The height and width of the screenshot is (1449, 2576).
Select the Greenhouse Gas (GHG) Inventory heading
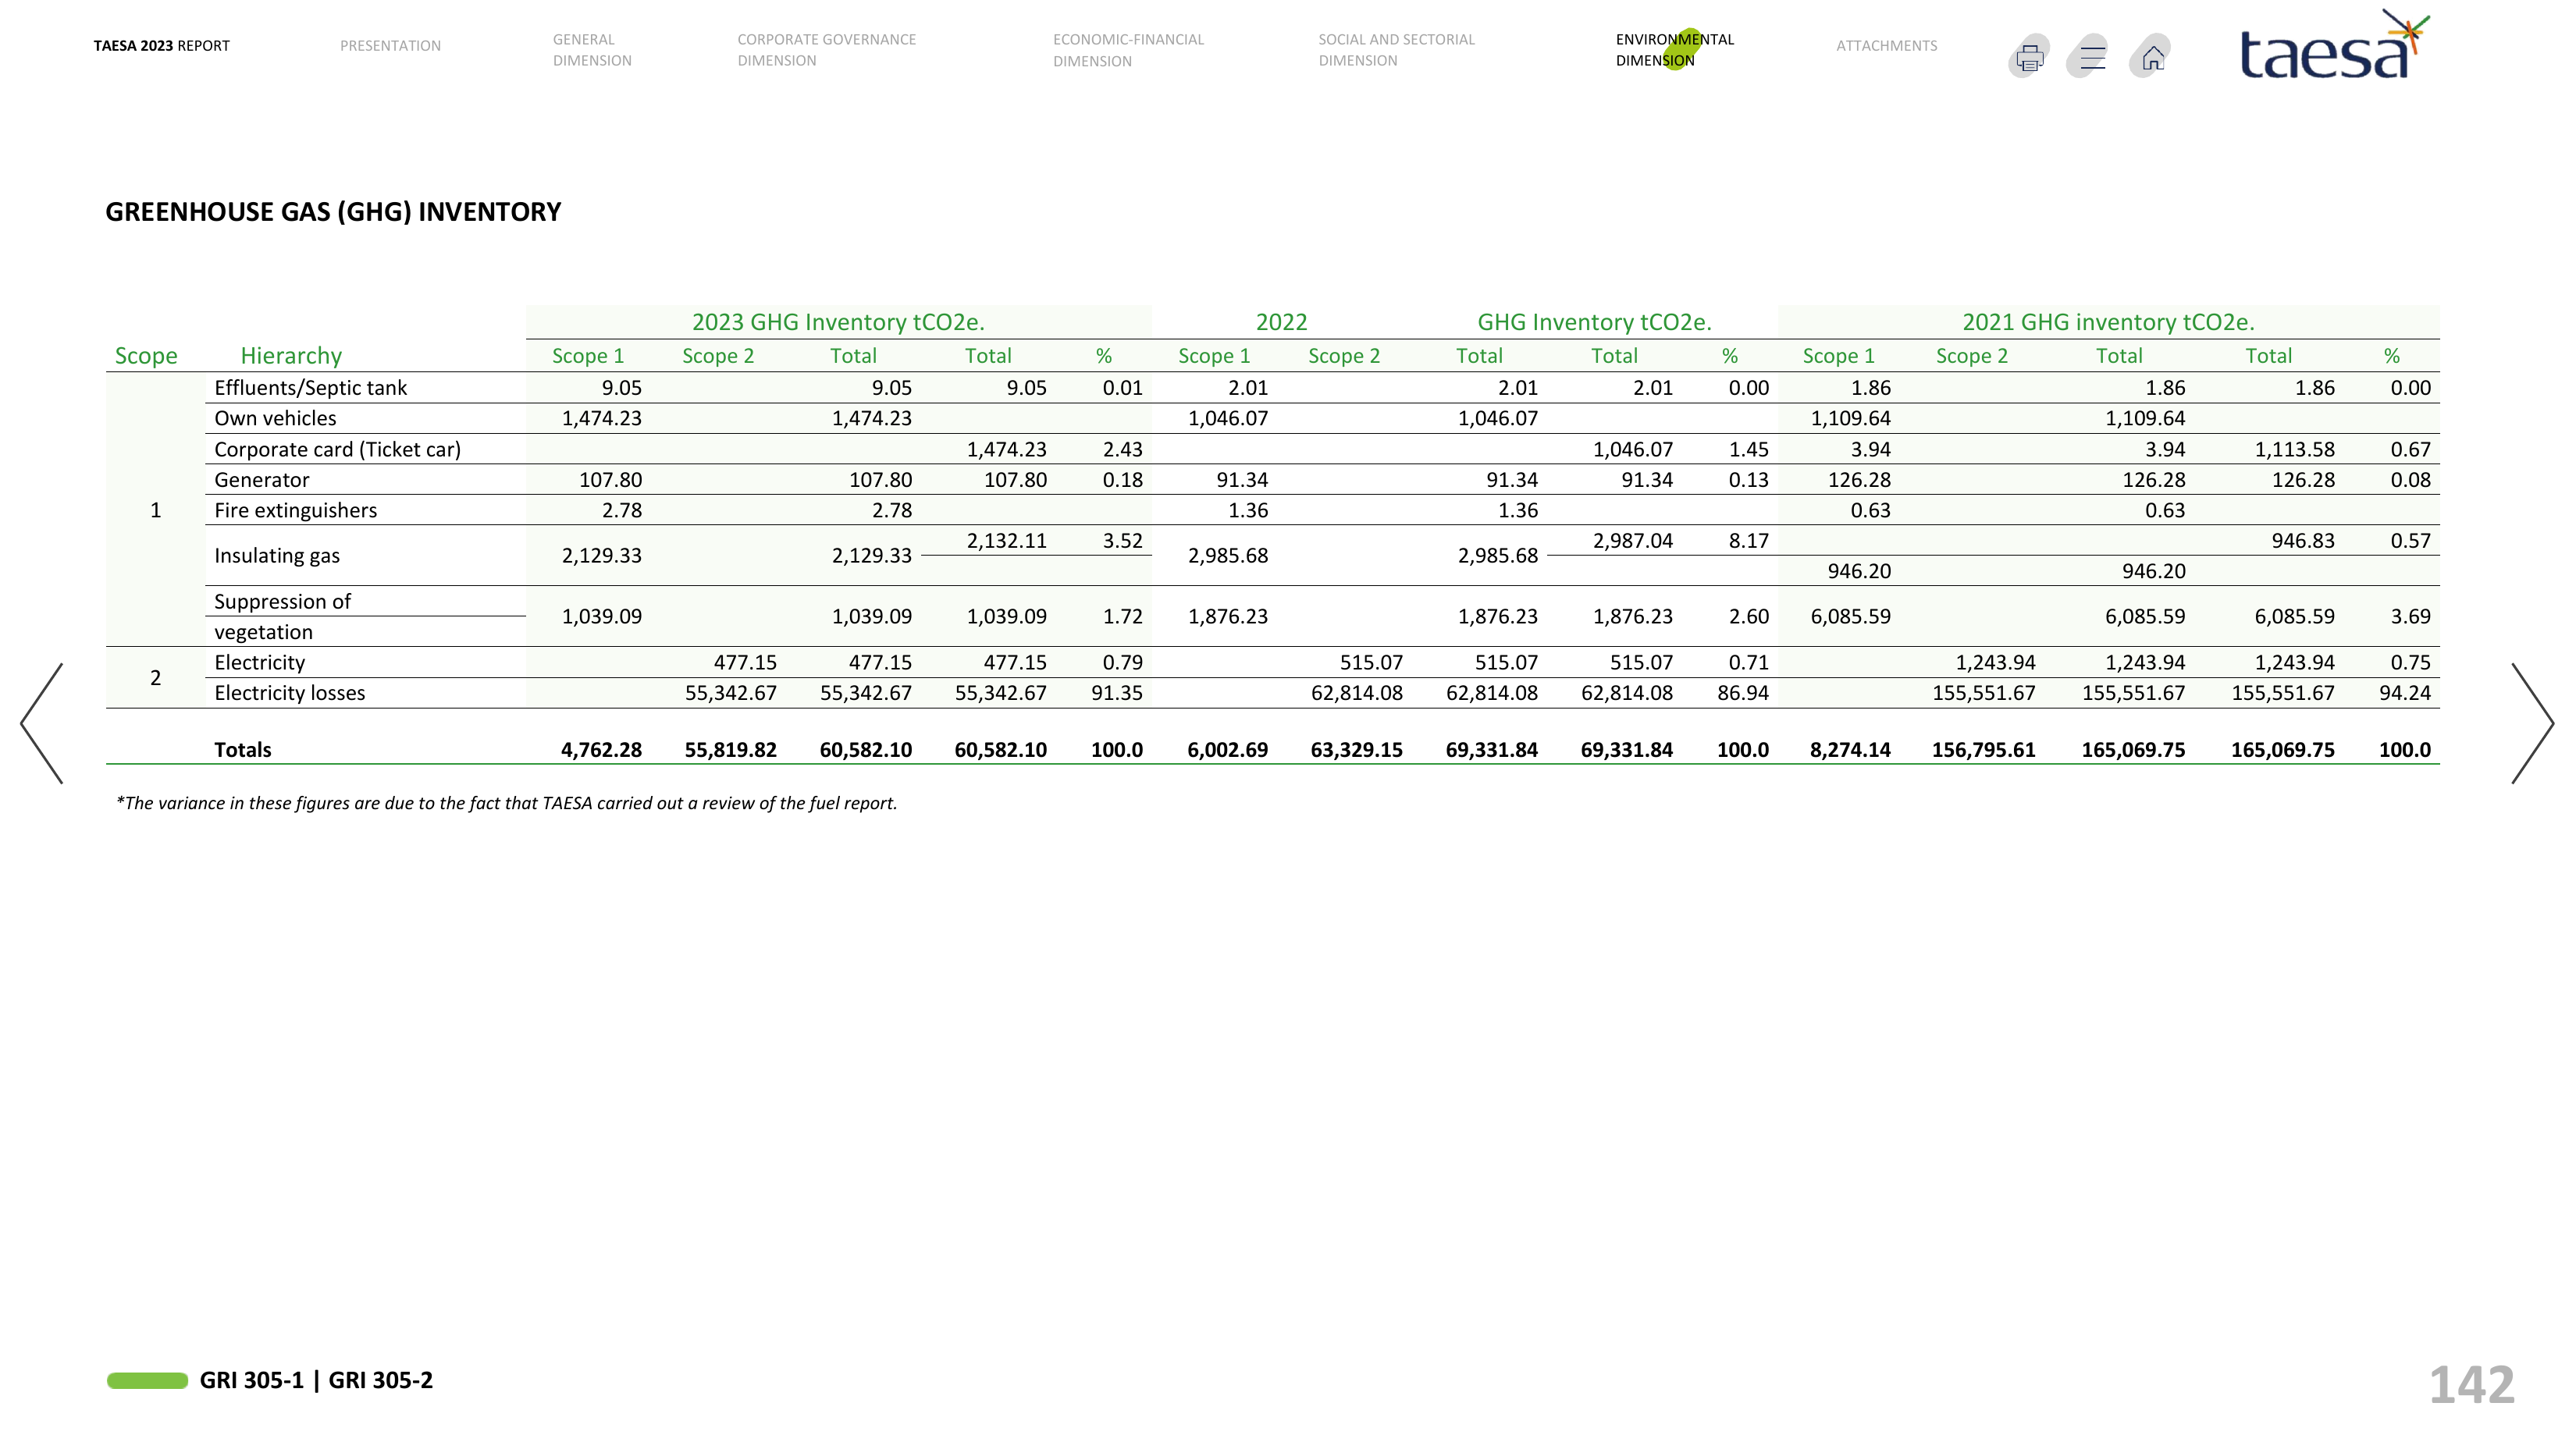click(333, 212)
